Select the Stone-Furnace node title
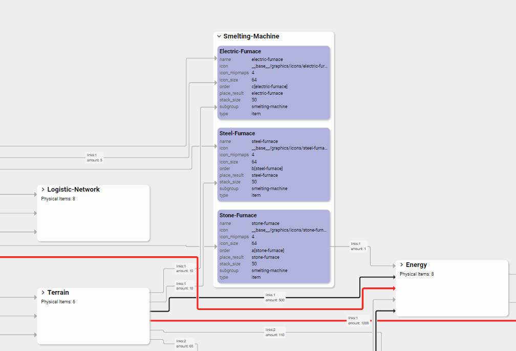The width and height of the screenshot is (516, 351). coord(238,215)
